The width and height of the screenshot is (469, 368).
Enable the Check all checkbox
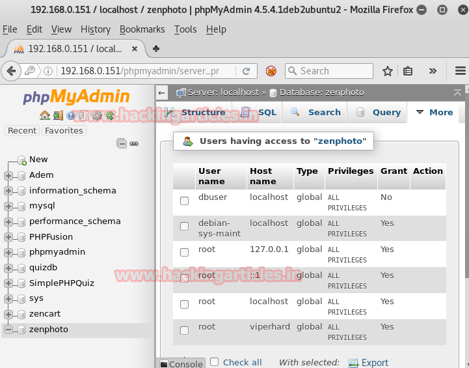pos(214,361)
